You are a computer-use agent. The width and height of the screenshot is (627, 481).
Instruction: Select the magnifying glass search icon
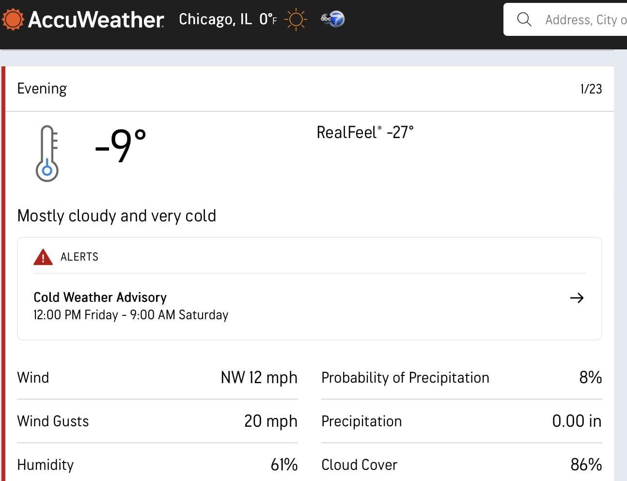(524, 19)
